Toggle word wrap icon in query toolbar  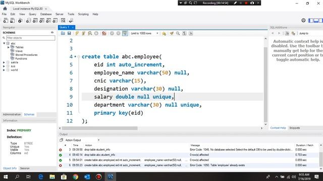click(x=191, y=33)
